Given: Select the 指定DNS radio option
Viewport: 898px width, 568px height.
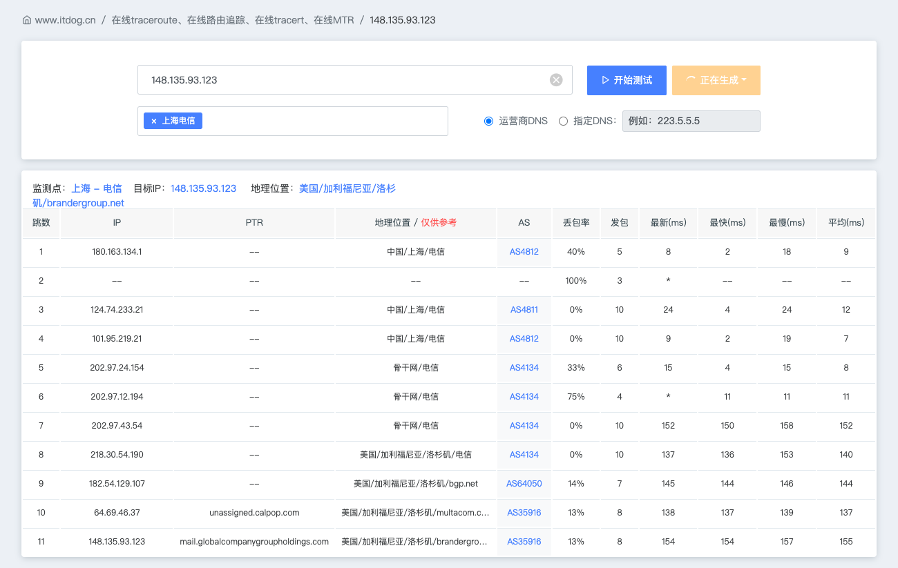Looking at the screenshot, I should pos(563,121).
